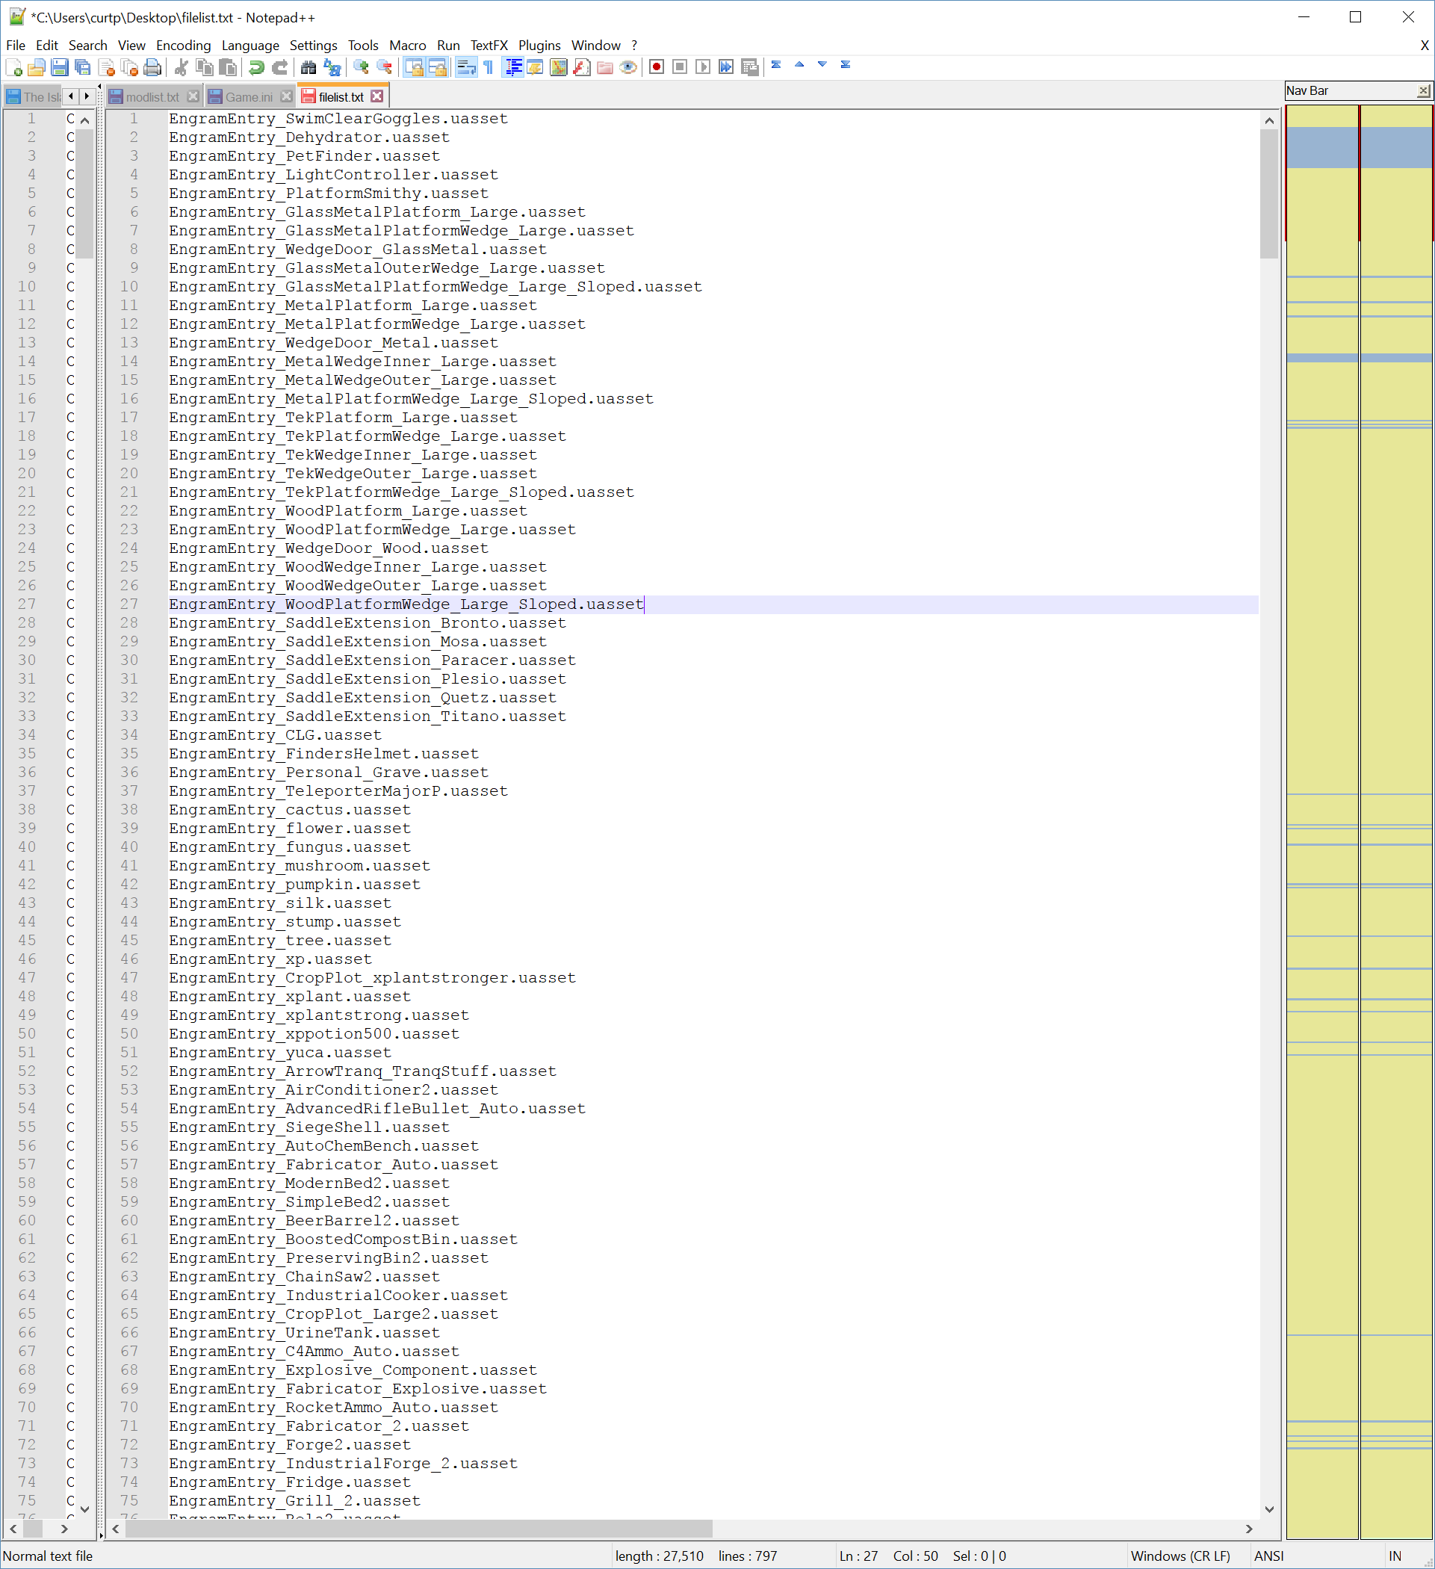Image resolution: width=1435 pixels, height=1569 pixels.
Task: Click the Open file folder icon
Action: tap(37, 67)
